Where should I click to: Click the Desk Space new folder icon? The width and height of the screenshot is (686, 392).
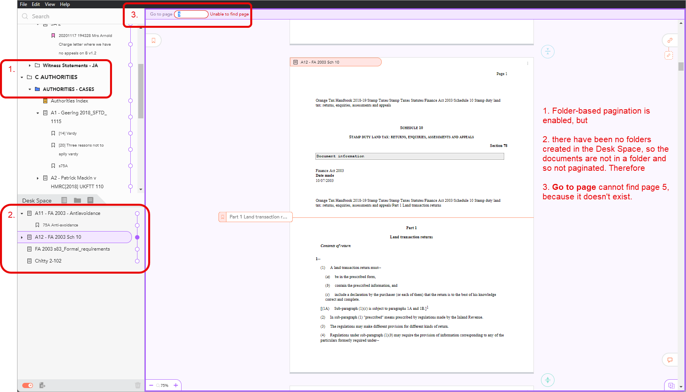(77, 200)
